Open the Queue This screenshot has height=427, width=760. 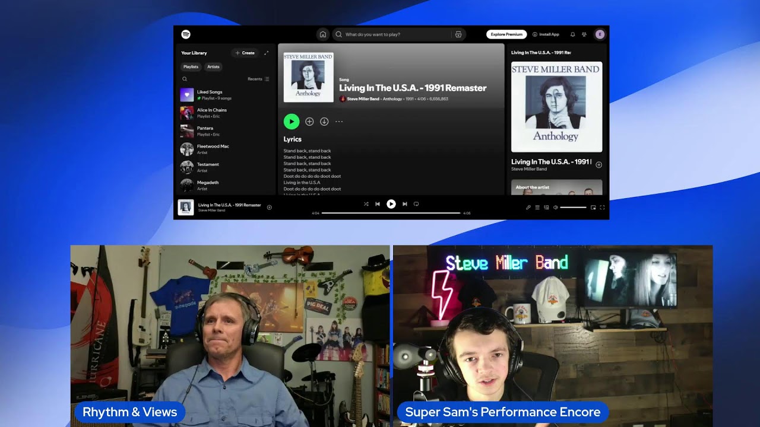tap(537, 208)
